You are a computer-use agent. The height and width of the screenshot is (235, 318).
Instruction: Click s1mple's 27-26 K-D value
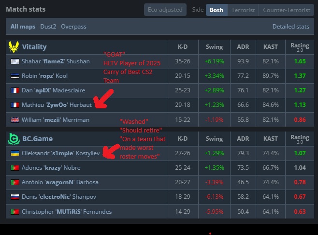(x=183, y=153)
